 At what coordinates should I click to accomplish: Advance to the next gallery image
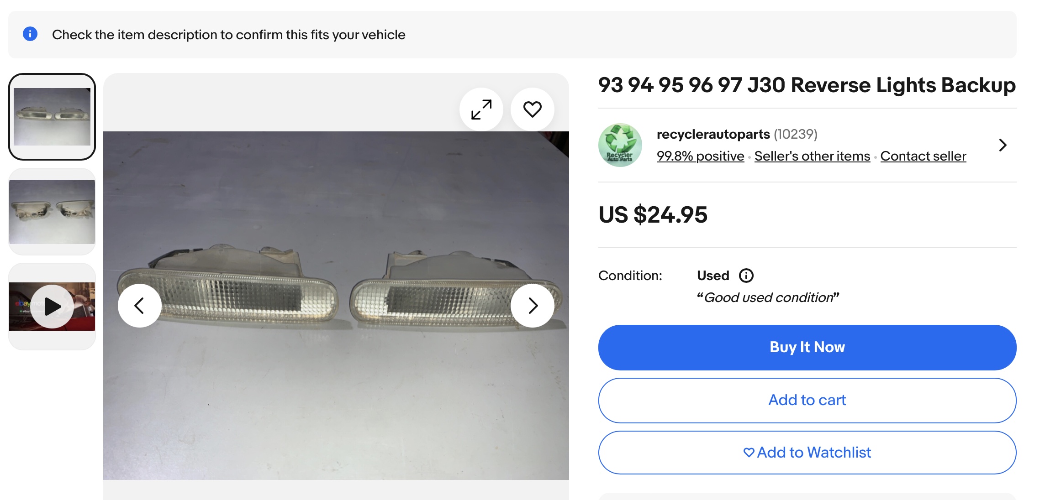(x=532, y=305)
